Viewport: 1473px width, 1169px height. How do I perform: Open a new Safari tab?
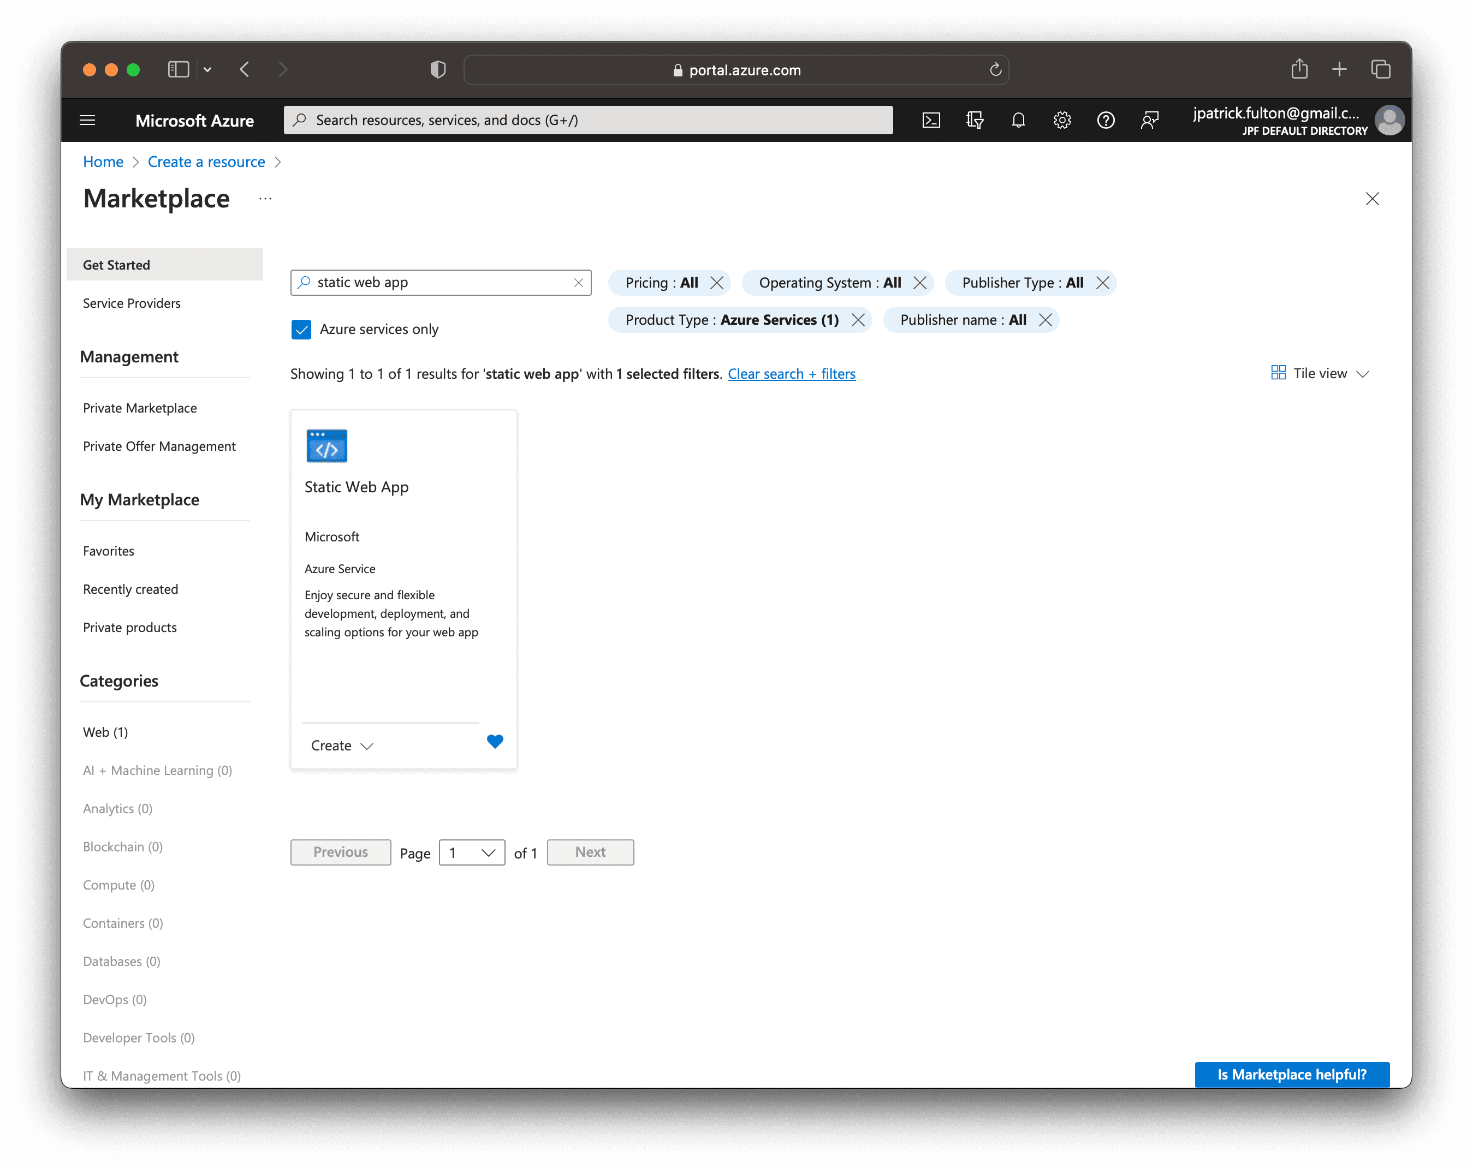pyautogui.click(x=1339, y=69)
